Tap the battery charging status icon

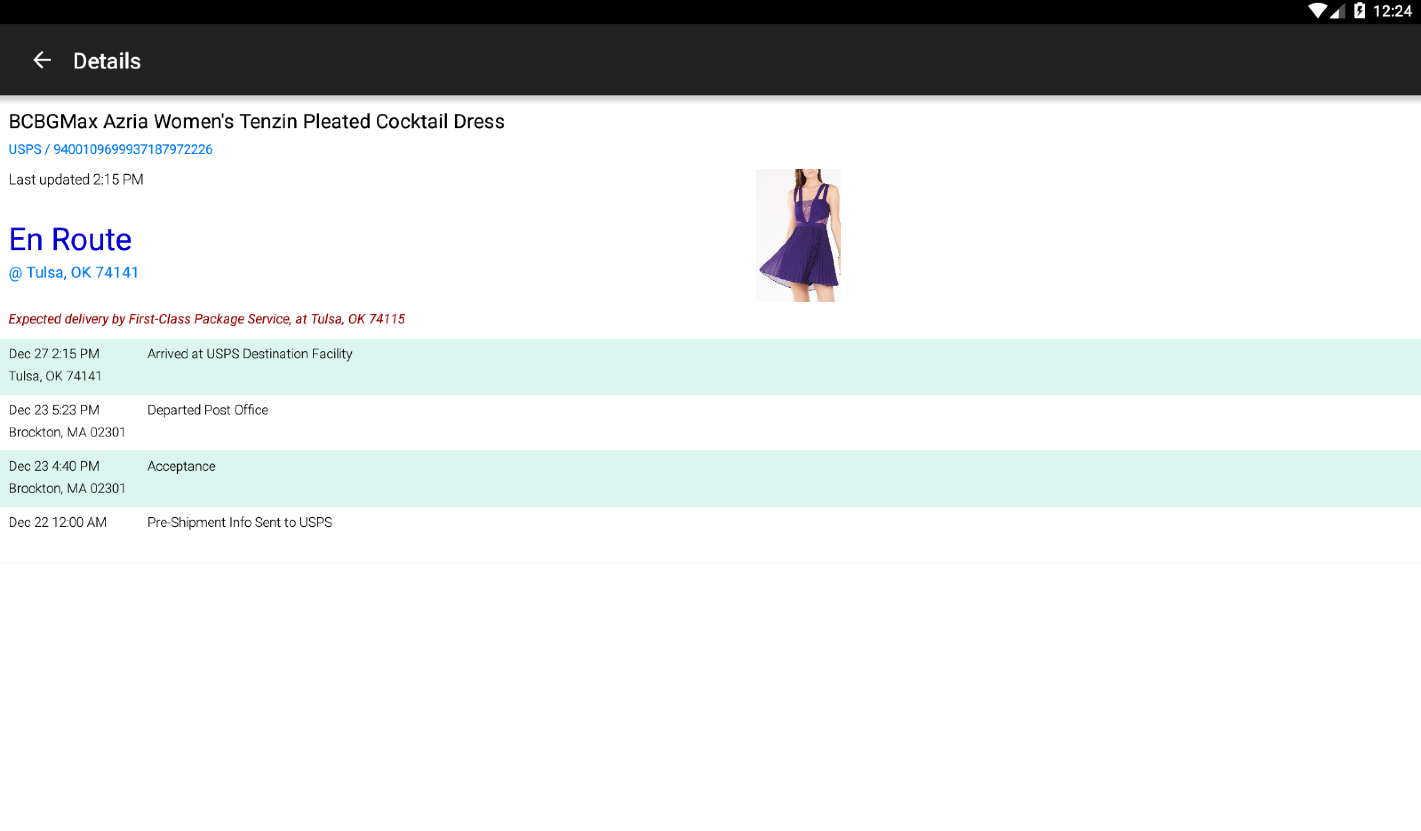tap(1360, 11)
